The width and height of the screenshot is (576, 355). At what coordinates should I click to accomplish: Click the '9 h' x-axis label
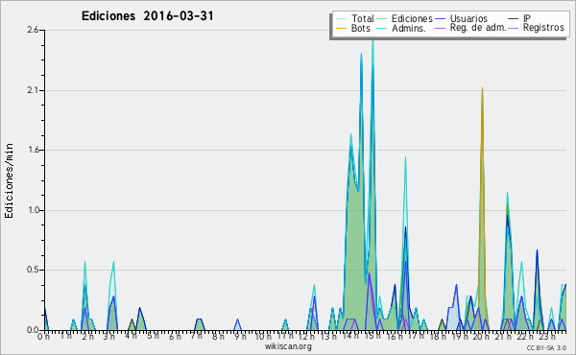click(240, 337)
